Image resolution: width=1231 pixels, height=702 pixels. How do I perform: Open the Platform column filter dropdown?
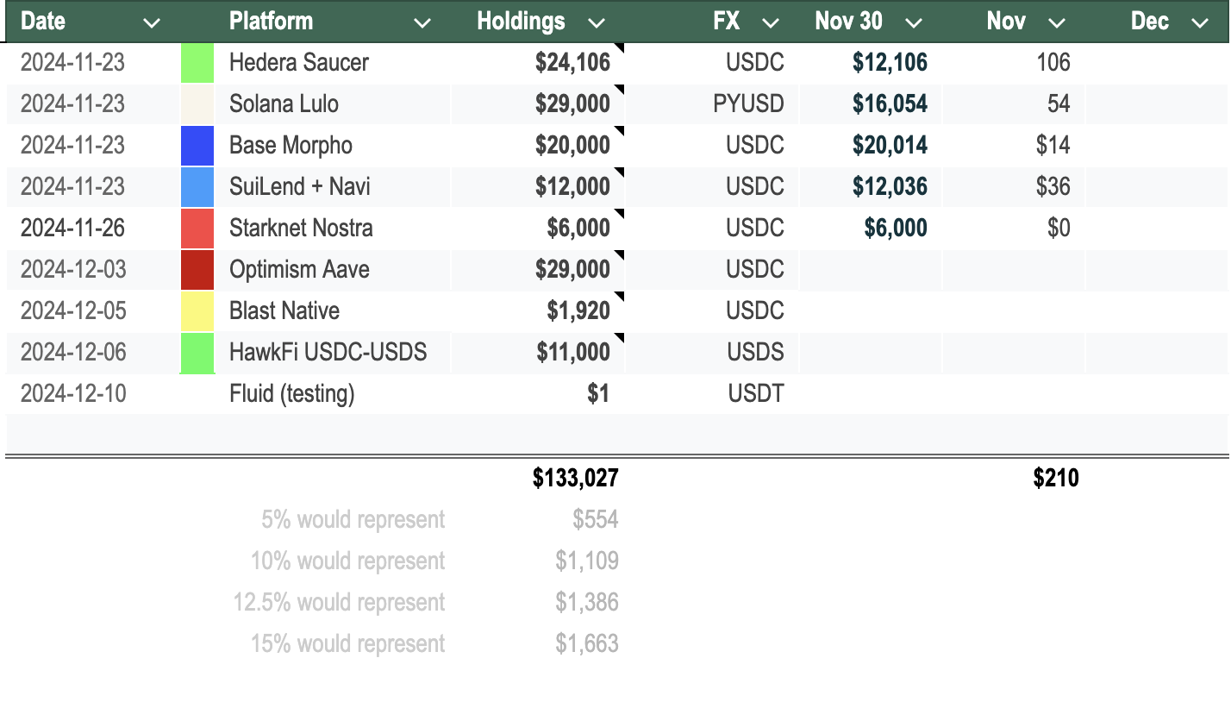pos(422,23)
